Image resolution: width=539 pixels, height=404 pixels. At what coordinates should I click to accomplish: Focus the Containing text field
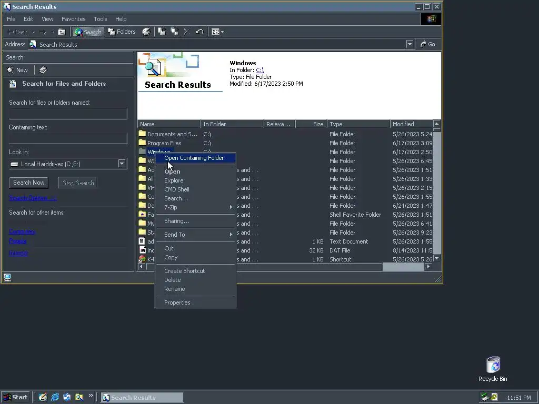(68, 138)
